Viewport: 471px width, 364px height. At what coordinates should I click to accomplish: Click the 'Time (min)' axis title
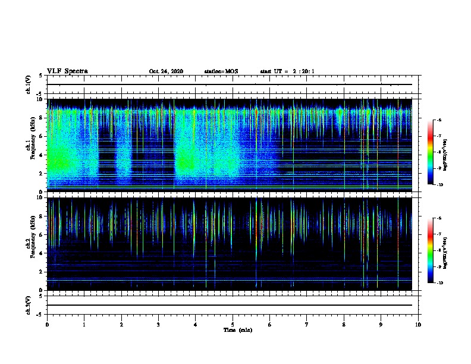(x=238, y=330)
